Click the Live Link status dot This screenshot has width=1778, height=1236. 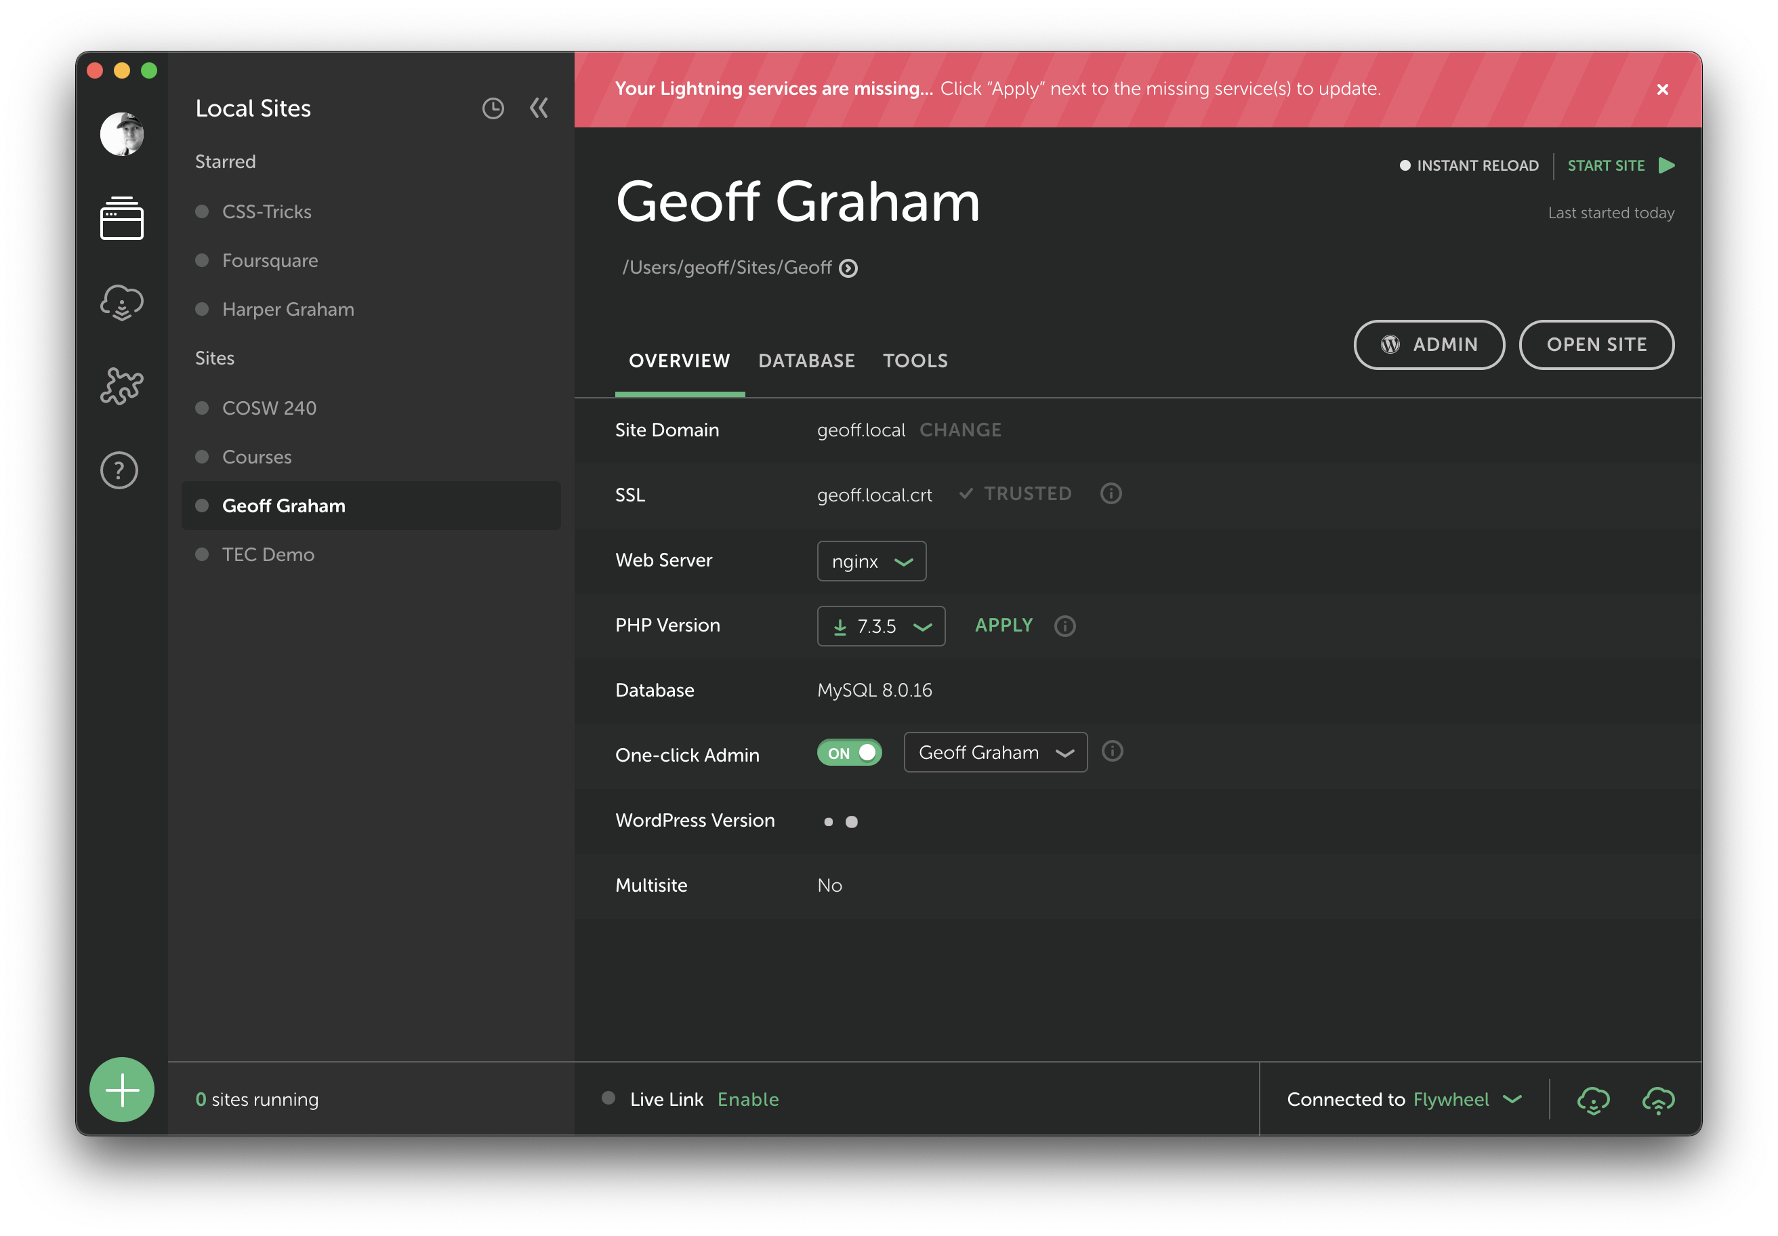coord(608,1098)
